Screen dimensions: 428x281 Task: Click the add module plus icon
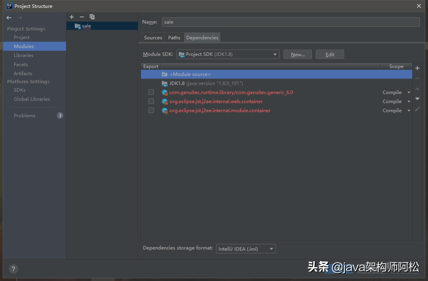pos(72,17)
